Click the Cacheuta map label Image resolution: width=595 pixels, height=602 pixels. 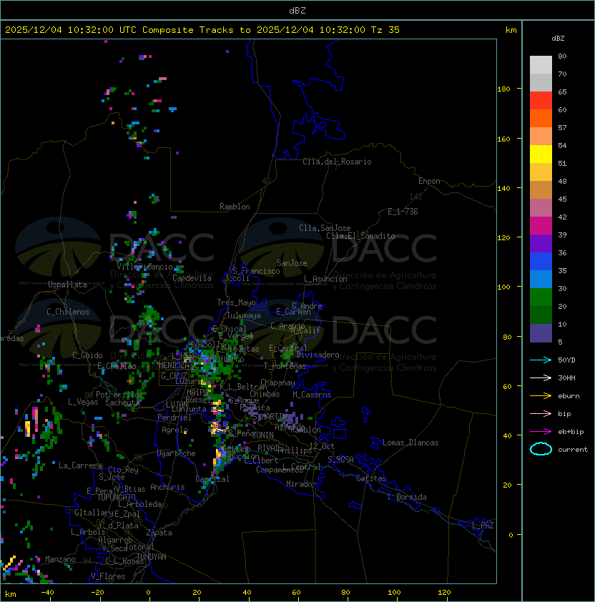[x=122, y=403]
